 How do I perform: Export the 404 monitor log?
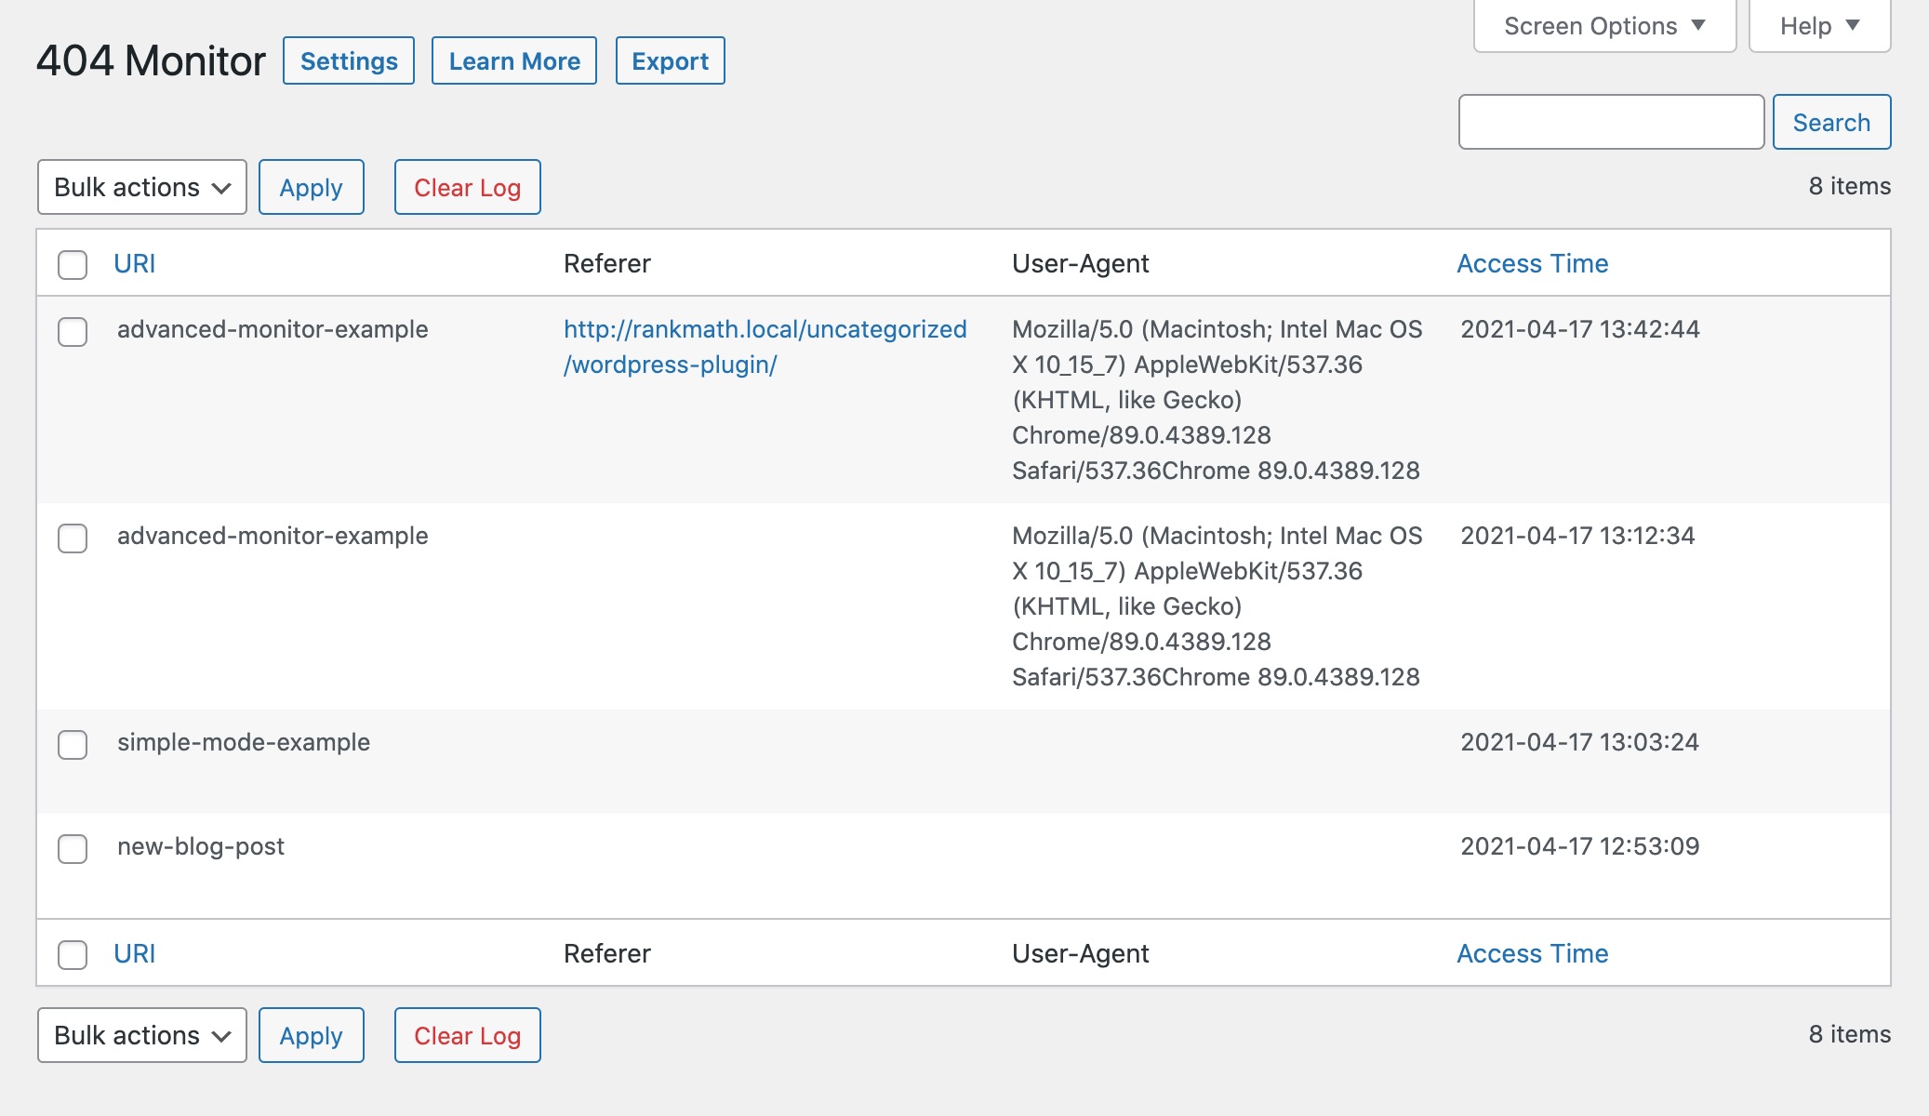tap(670, 61)
